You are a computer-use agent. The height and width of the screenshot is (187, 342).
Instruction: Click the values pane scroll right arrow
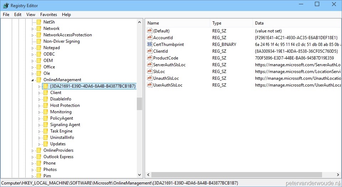click(x=338, y=175)
